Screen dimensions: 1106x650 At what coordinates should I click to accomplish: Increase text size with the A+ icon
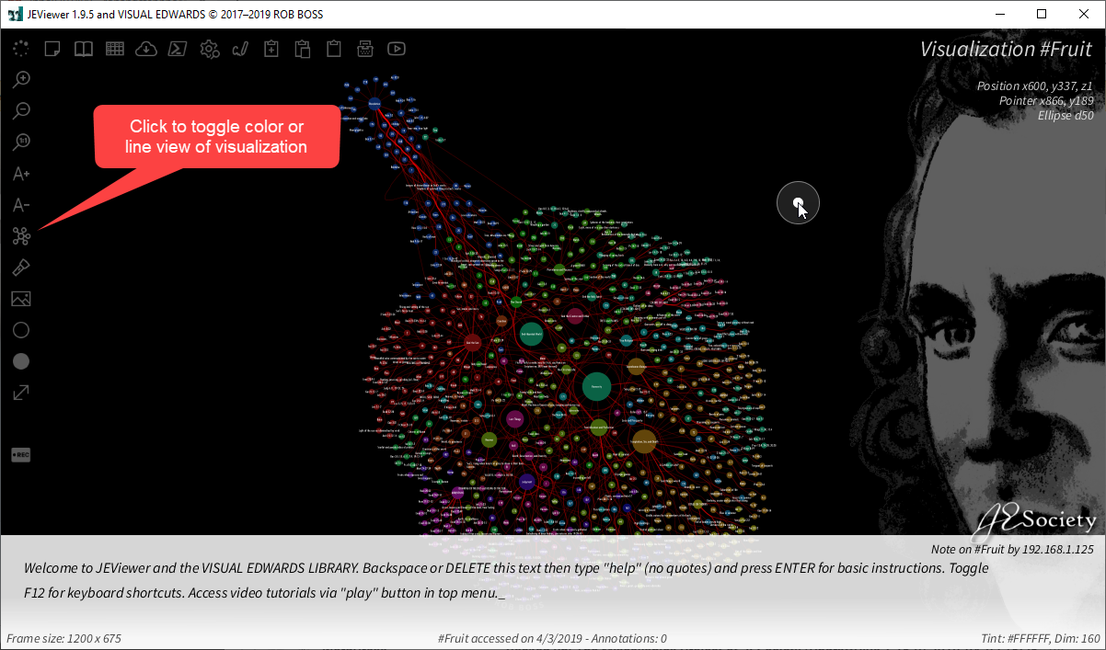[x=21, y=174]
